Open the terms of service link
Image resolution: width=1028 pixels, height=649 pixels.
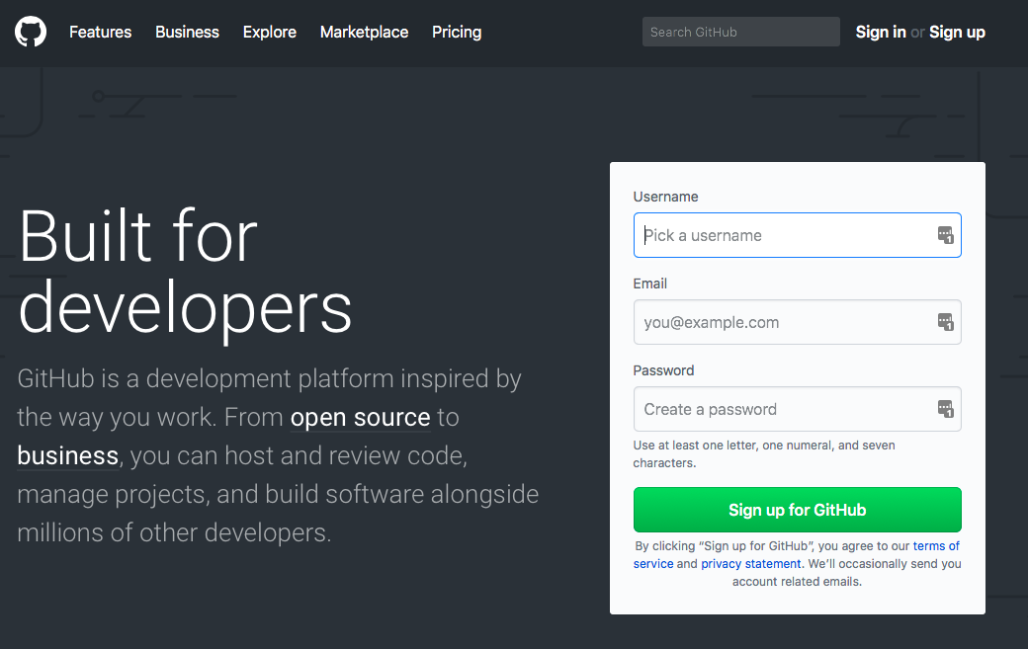tap(935, 545)
